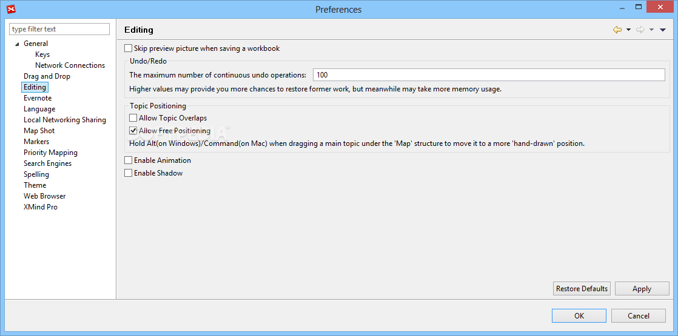Check Allow Topic Overlaps
Viewport: 678px width, 336px height.
tap(133, 118)
